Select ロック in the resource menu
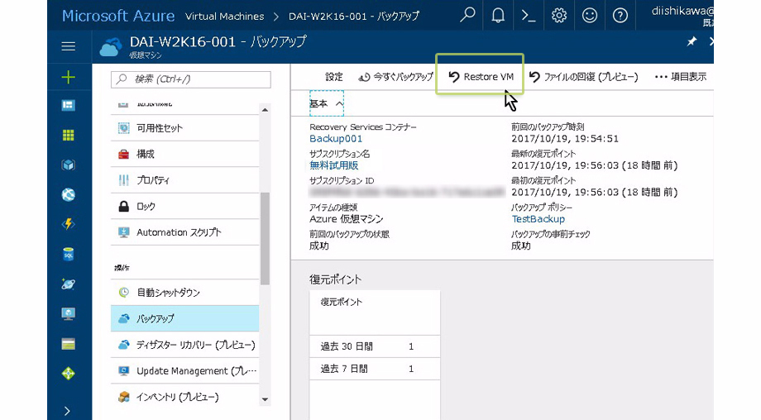Screen dimensions: 761x420 pos(185,207)
